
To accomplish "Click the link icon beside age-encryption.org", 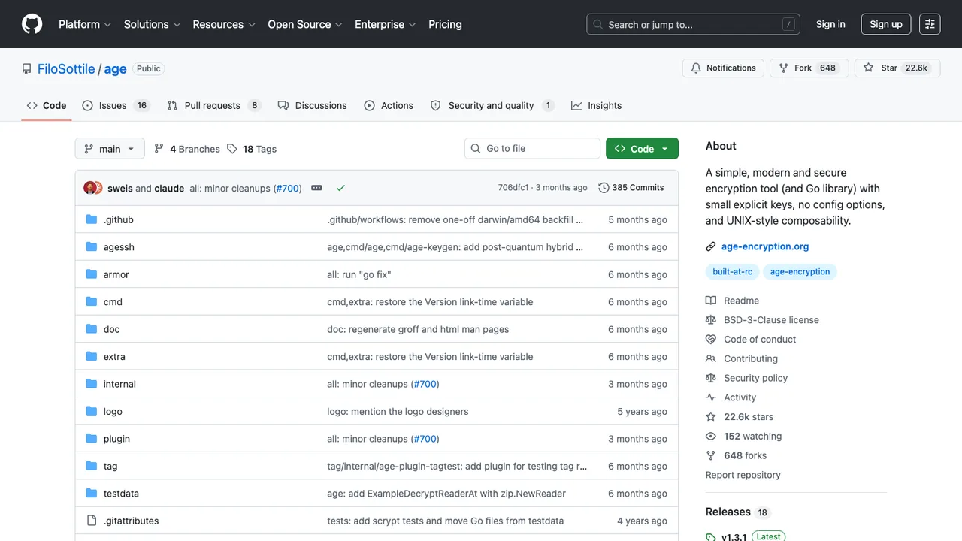I will 711,246.
